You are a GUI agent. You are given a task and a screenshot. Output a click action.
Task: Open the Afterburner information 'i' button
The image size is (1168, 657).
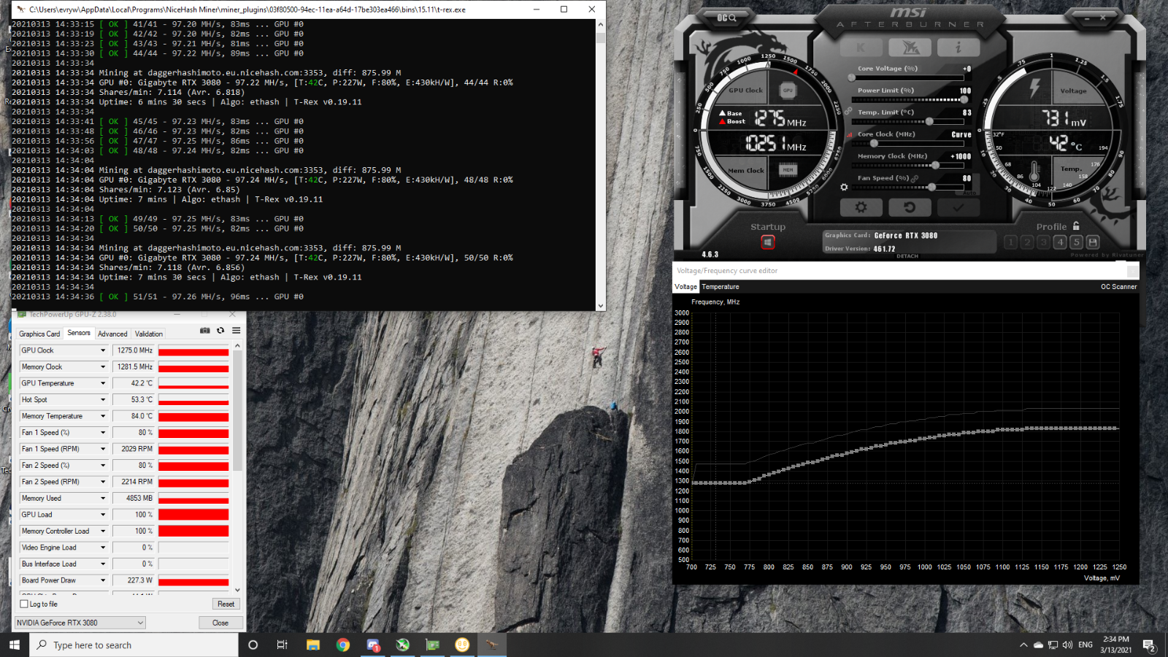(958, 47)
